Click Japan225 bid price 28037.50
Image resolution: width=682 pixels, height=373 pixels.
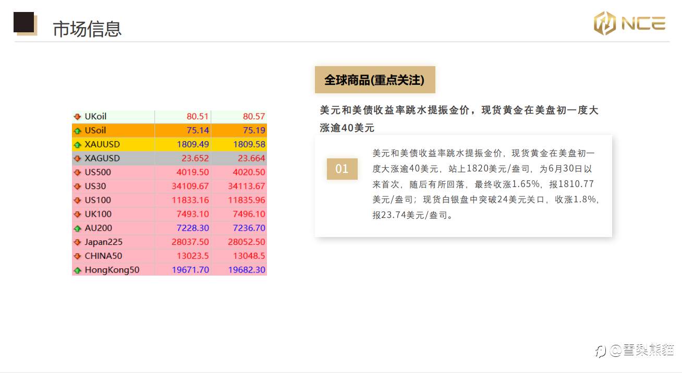point(190,242)
